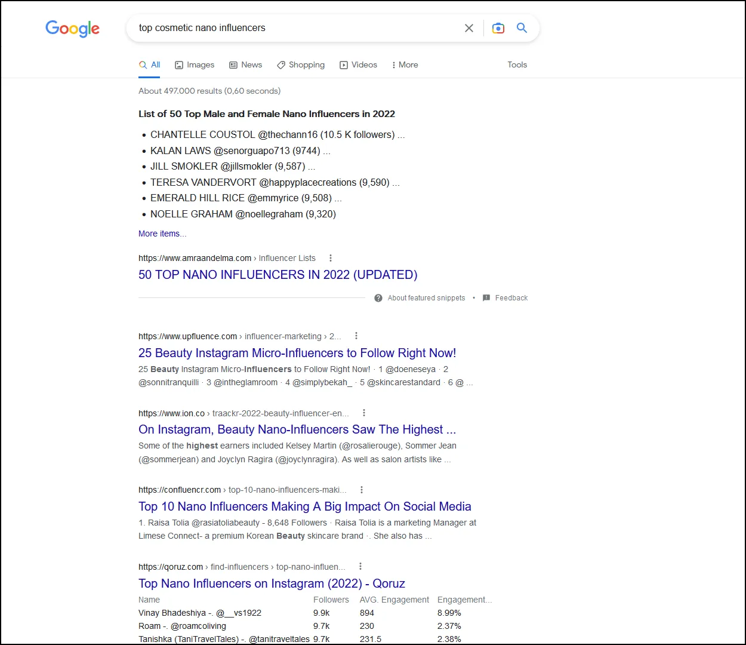Expand More items in featured snippet
The image size is (746, 645).
[162, 234]
